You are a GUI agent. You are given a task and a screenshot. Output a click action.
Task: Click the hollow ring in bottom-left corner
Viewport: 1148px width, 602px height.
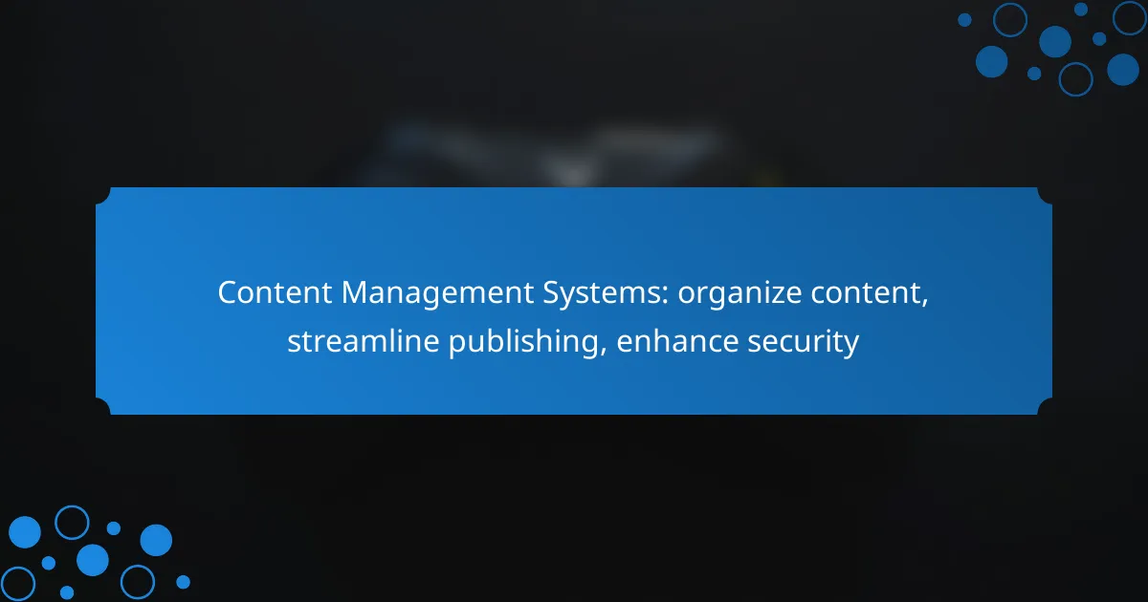tap(18, 583)
